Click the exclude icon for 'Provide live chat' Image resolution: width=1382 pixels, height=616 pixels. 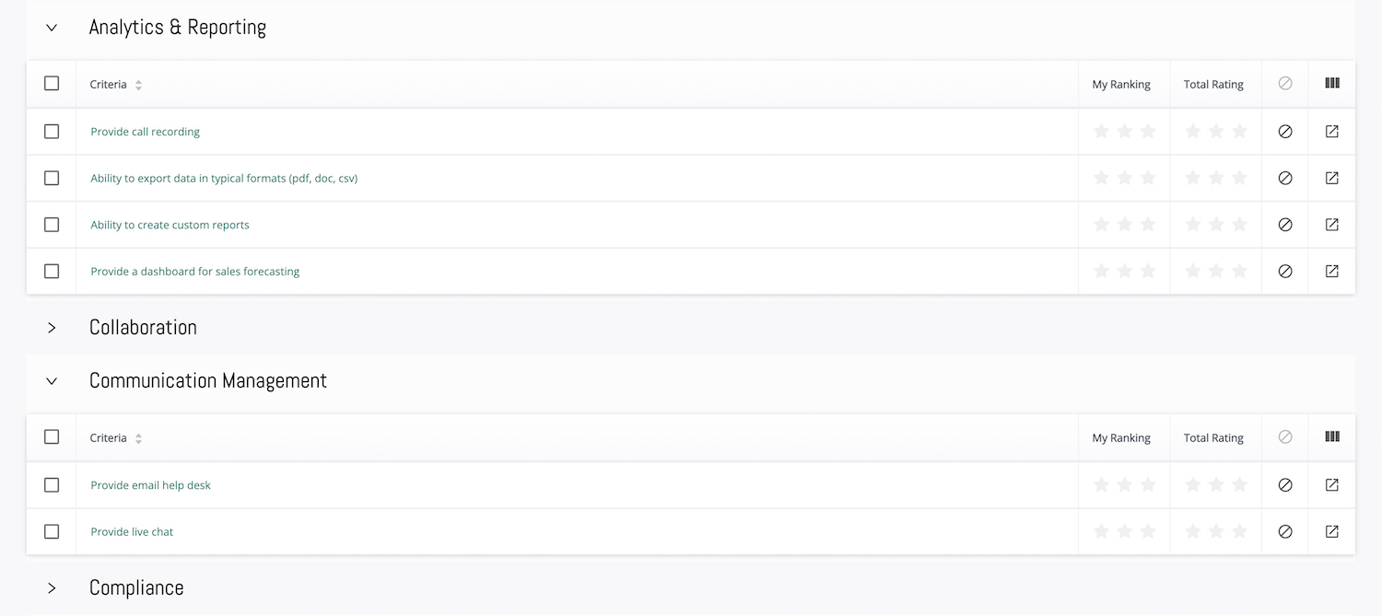(x=1285, y=531)
